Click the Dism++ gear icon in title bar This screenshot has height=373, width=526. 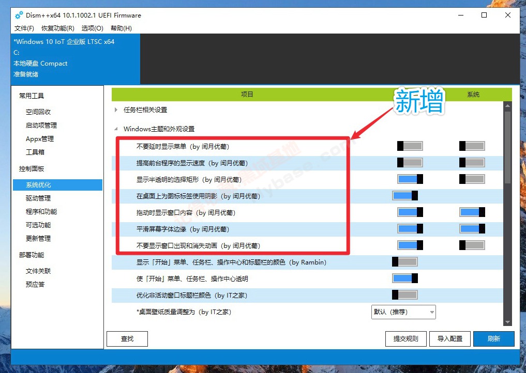click(19, 15)
